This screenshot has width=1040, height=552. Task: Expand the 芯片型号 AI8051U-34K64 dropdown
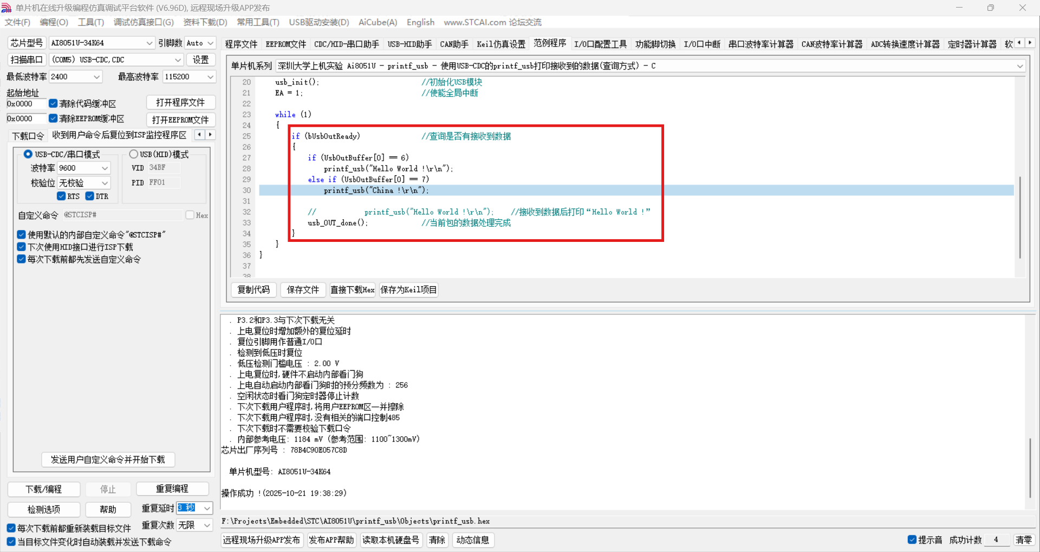click(149, 43)
